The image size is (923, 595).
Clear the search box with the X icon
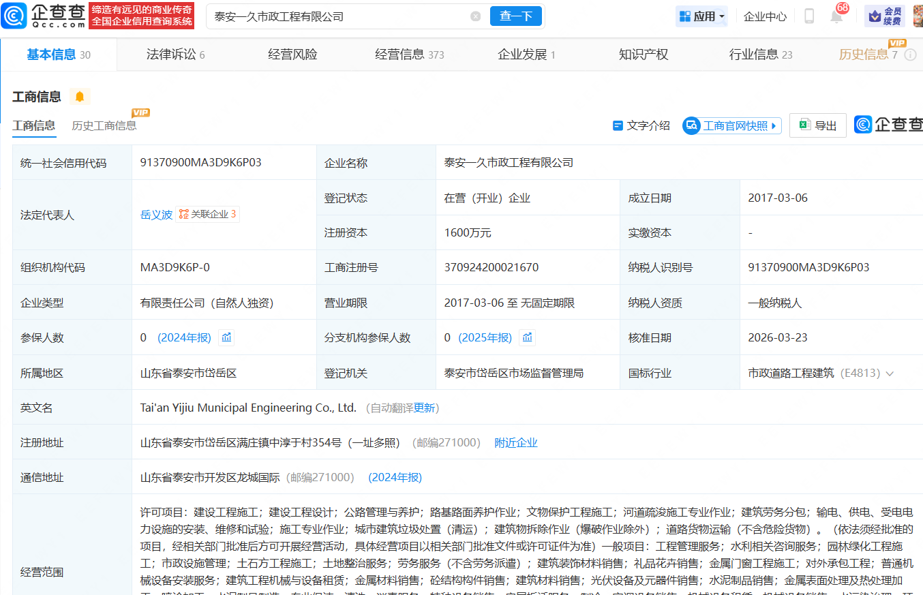click(476, 16)
